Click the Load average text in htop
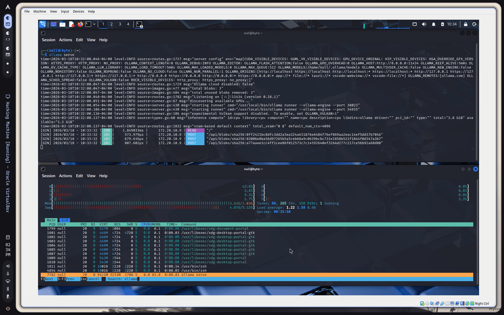The image size is (504, 315). 287,207
